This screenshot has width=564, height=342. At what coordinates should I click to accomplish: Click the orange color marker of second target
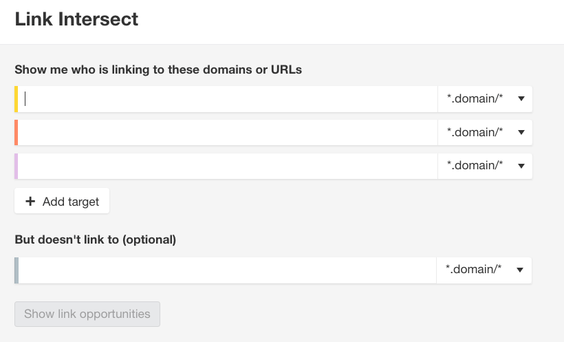pyautogui.click(x=16, y=132)
